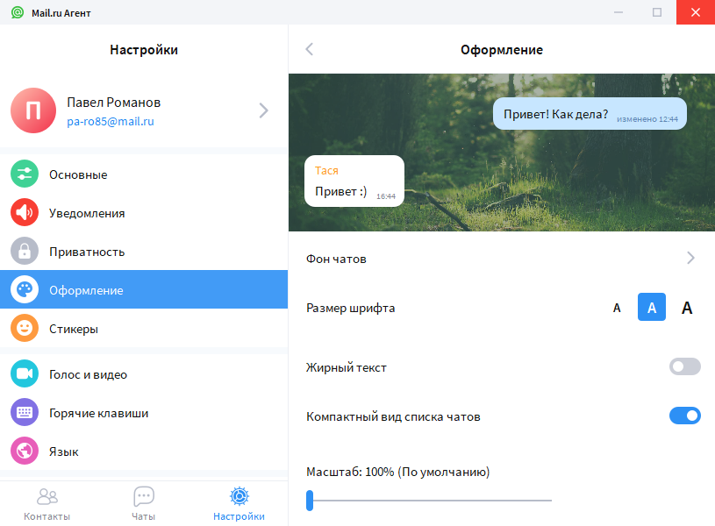Switch to the Чаты tab label
This screenshot has height=526, width=715.
(144, 516)
